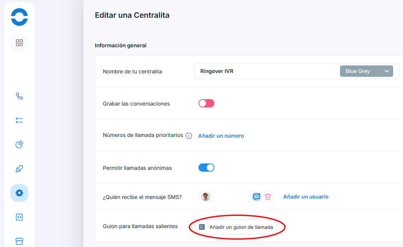
Task: Open the store icon at sidebar bottom
Action: [x=19, y=241]
